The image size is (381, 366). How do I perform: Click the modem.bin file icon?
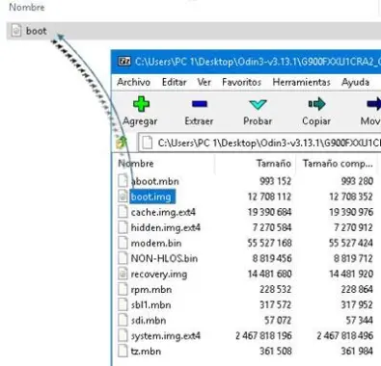coord(122,243)
